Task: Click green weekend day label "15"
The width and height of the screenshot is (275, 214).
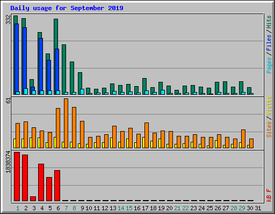Action: click(129, 208)
